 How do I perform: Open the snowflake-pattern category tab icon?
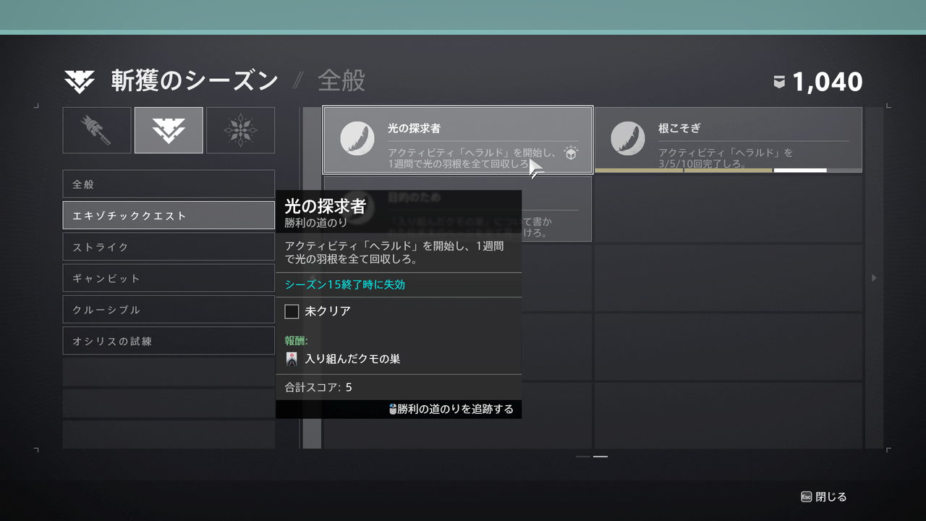pyautogui.click(x=240, y=130)
